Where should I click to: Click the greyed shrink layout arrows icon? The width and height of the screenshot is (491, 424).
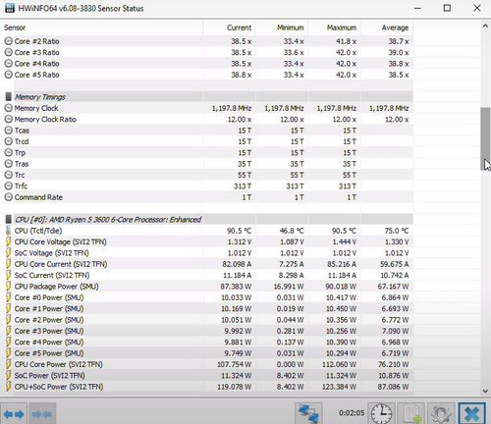(x=42, y=414)
